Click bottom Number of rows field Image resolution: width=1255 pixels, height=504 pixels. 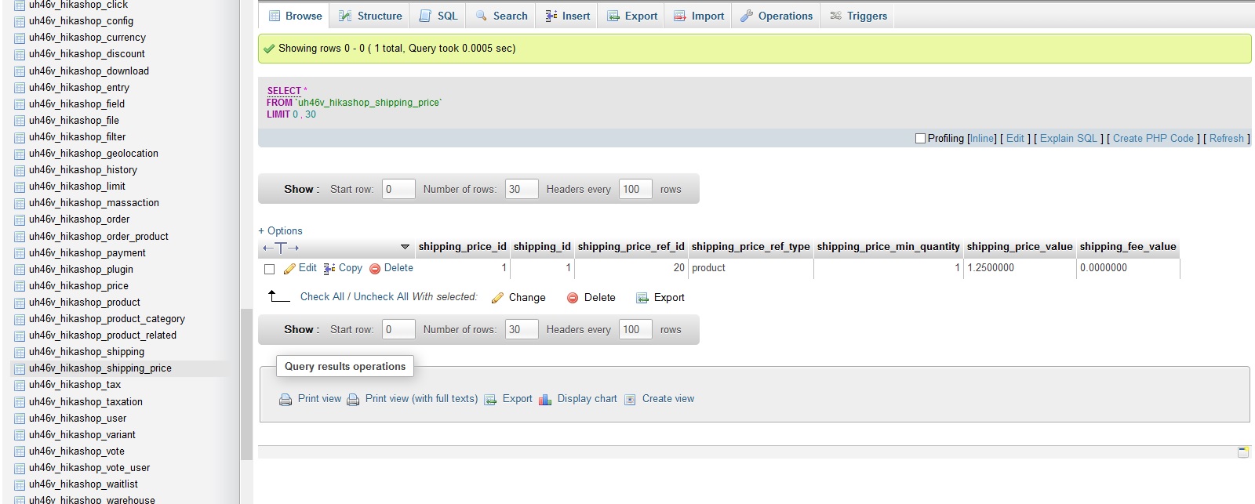(522, 329)
